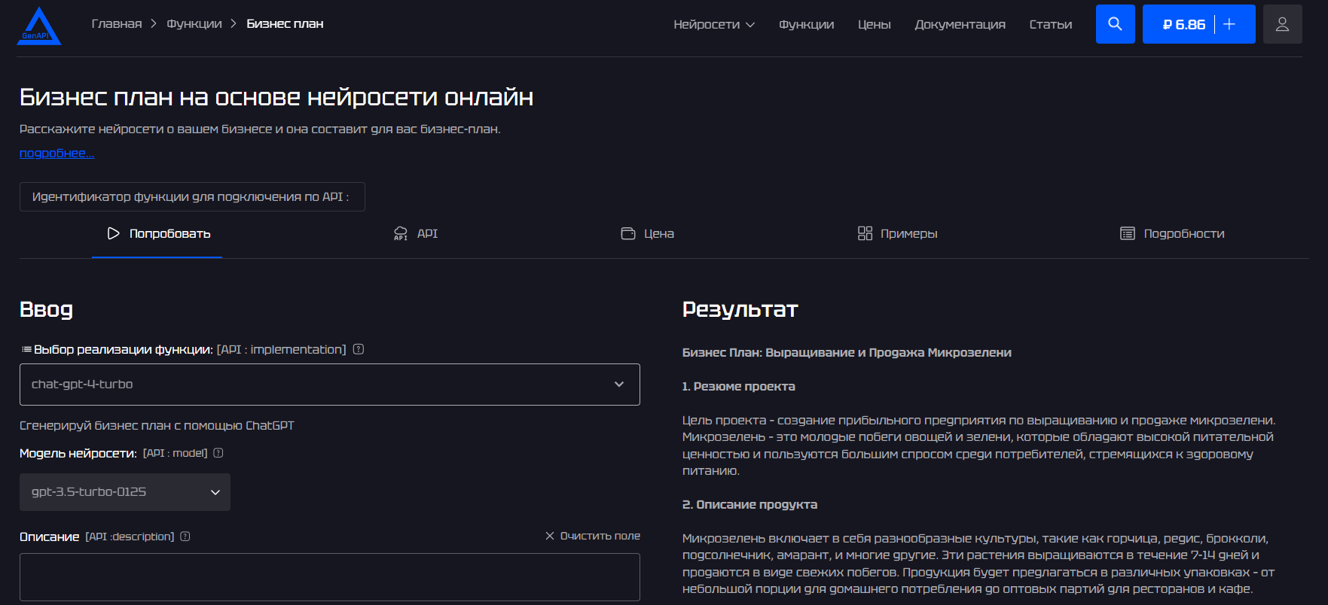
Task: Open search with the magnifier icon
Action: tap(1115, 24)
